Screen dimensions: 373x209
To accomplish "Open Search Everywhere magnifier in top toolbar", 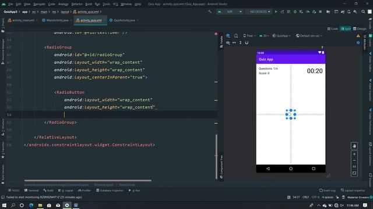I will (363, 12).
